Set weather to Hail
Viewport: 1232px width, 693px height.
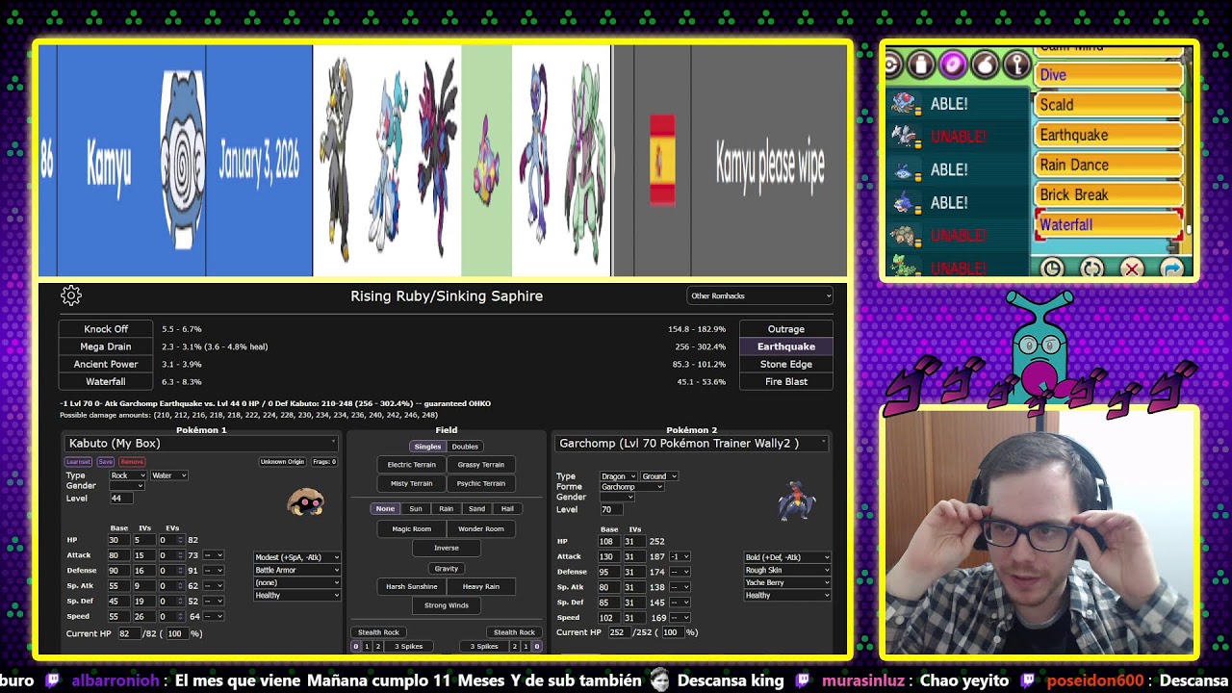coord(507,508)
